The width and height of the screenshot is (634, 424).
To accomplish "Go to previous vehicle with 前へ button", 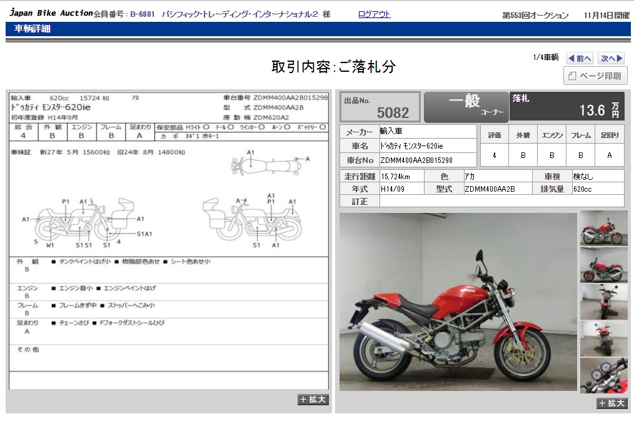I will coord(580,58).
